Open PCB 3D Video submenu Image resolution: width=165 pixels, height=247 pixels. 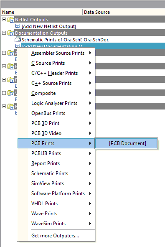[56, 133]
